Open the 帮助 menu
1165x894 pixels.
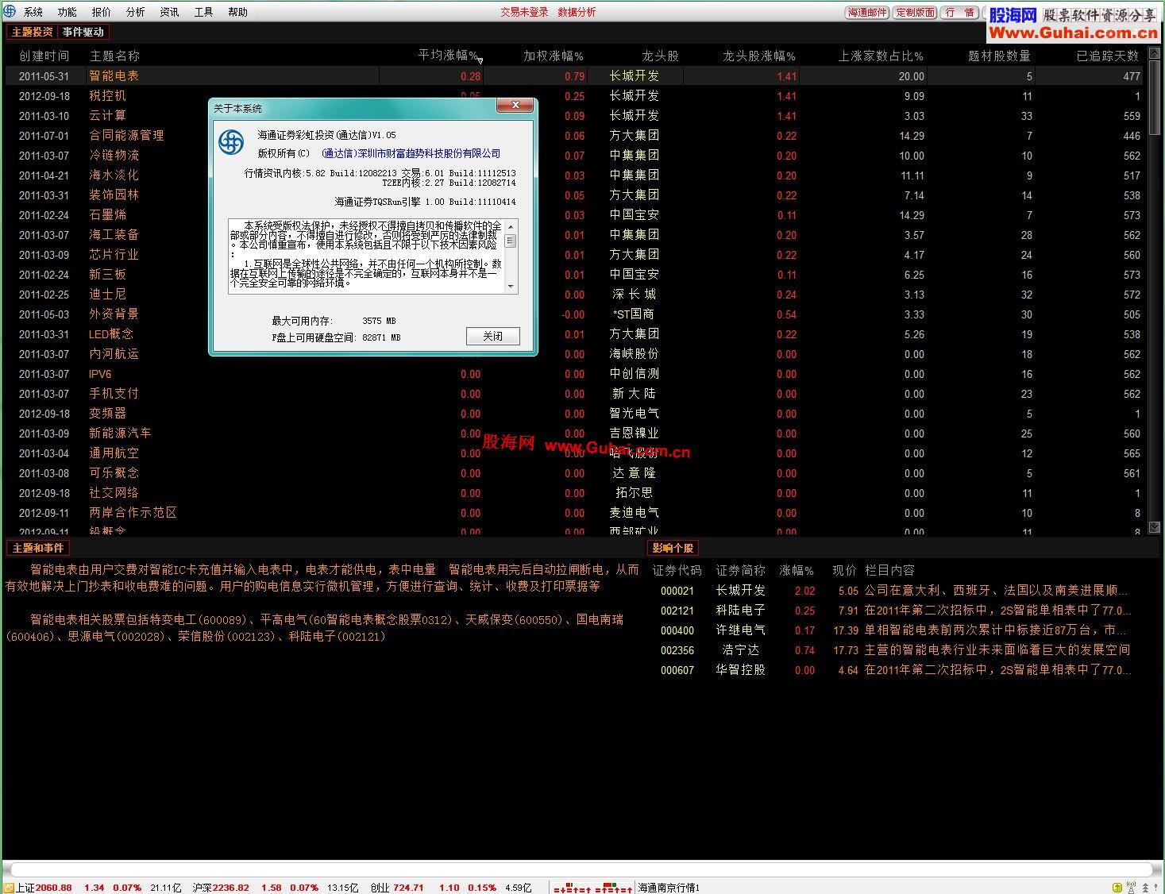238,12
